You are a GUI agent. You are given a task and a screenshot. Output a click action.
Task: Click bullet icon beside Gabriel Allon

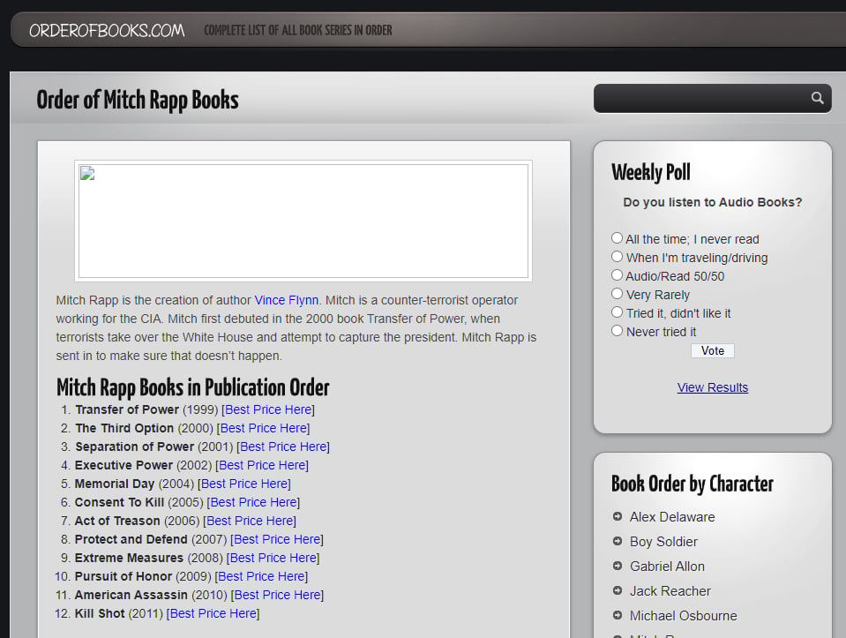pos(618,566)
